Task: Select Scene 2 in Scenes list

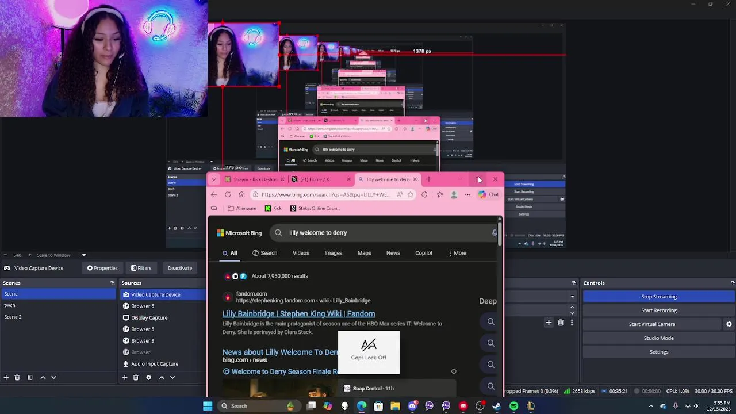Action: 58,317
